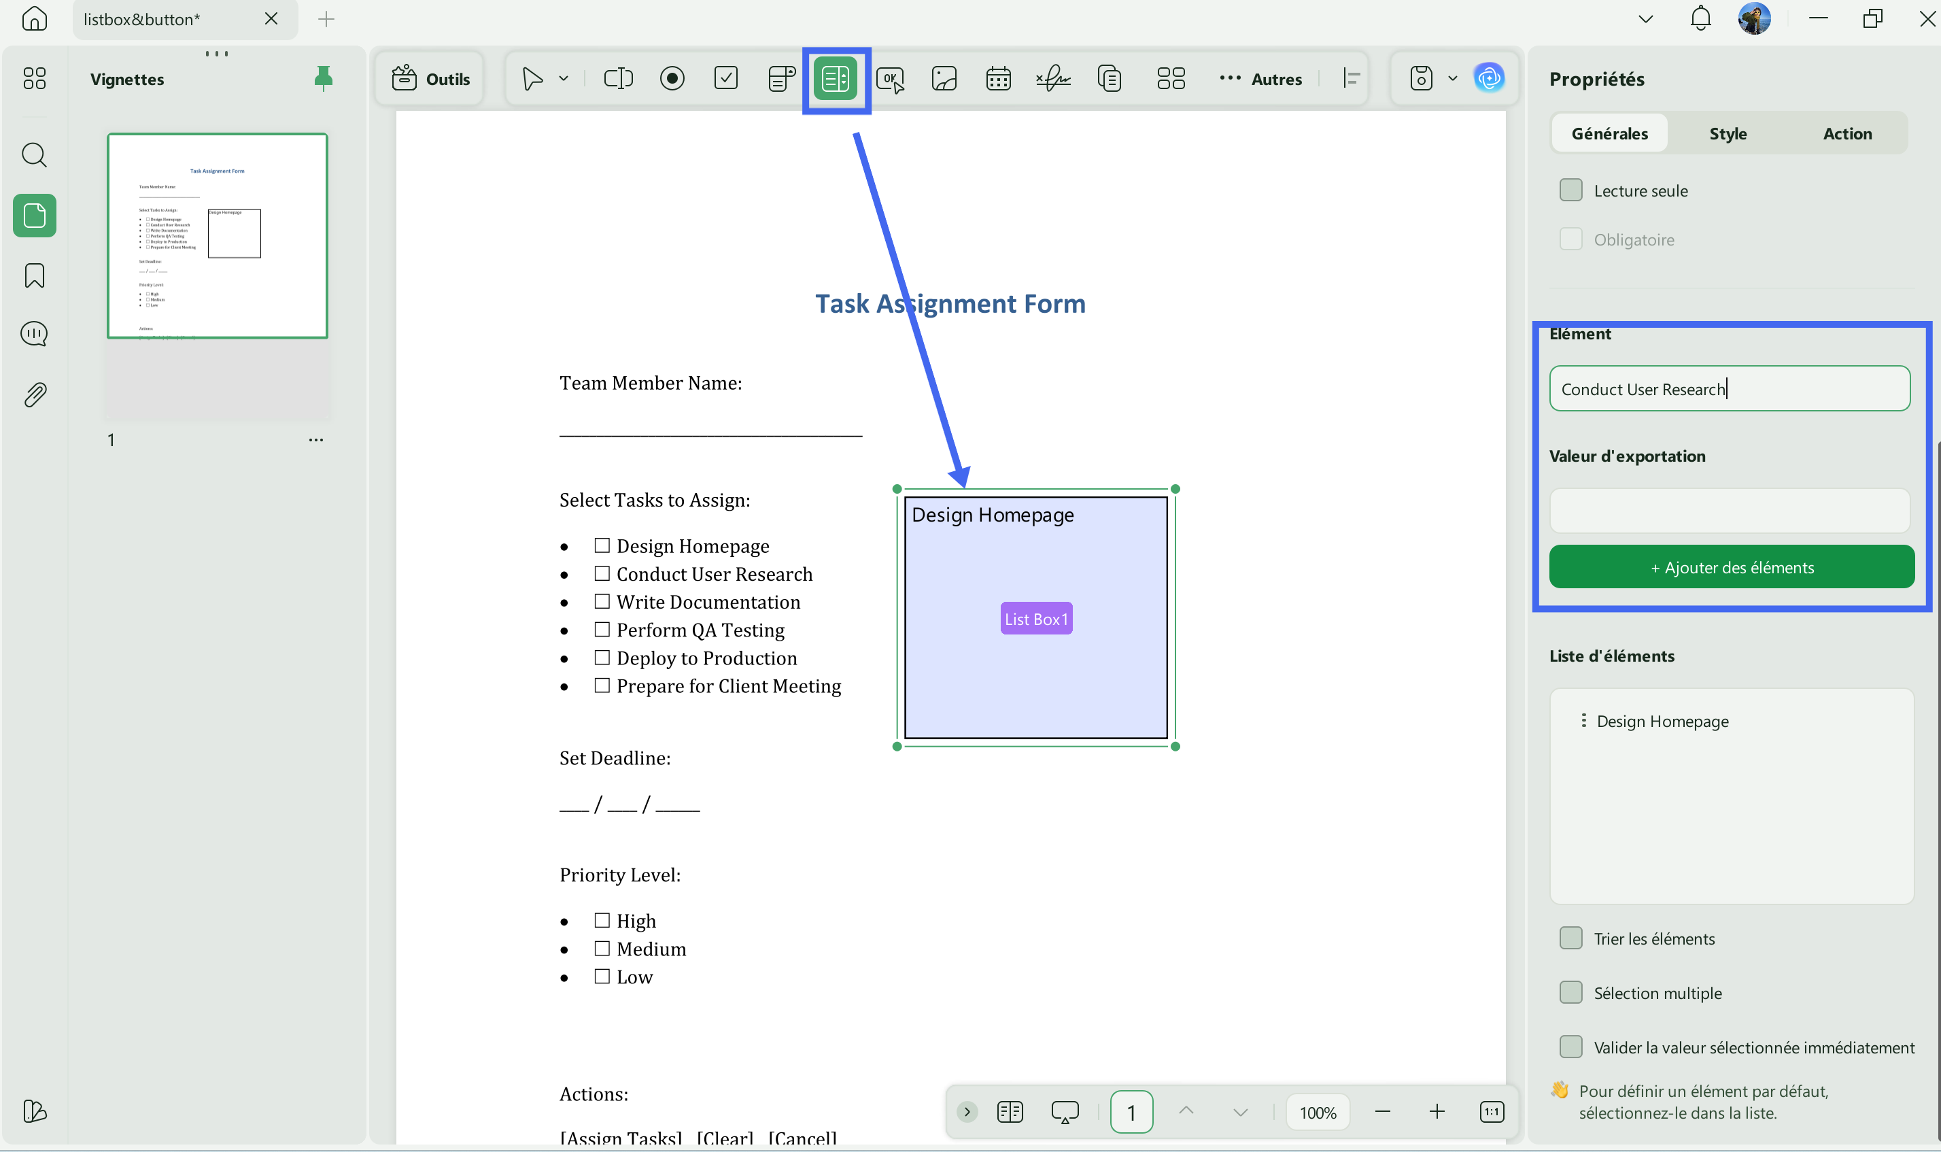Image resolution: width=1941 pixels, height=1152 pixels.
Task: Open the alignment tool icon
Action: (x=1351, y=78)
